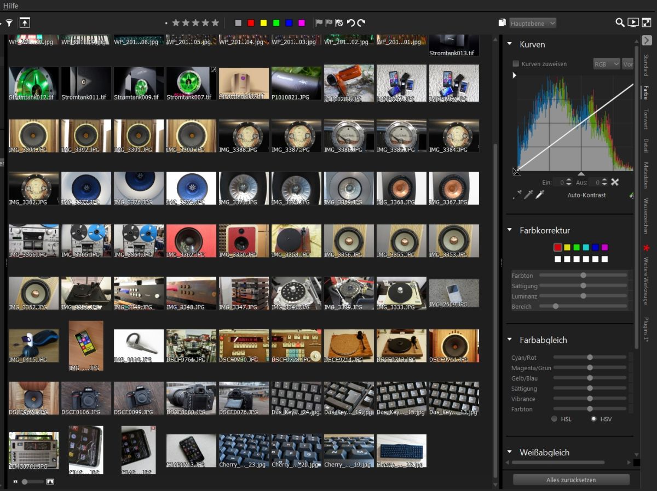
Task: Select the Stromtank012.tif thumbnail
Action: coord(33,84)
